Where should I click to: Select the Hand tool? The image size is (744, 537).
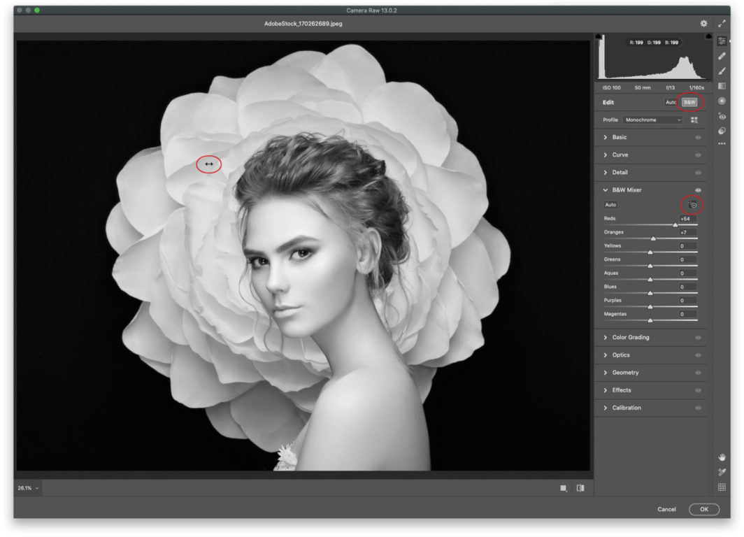722,457
